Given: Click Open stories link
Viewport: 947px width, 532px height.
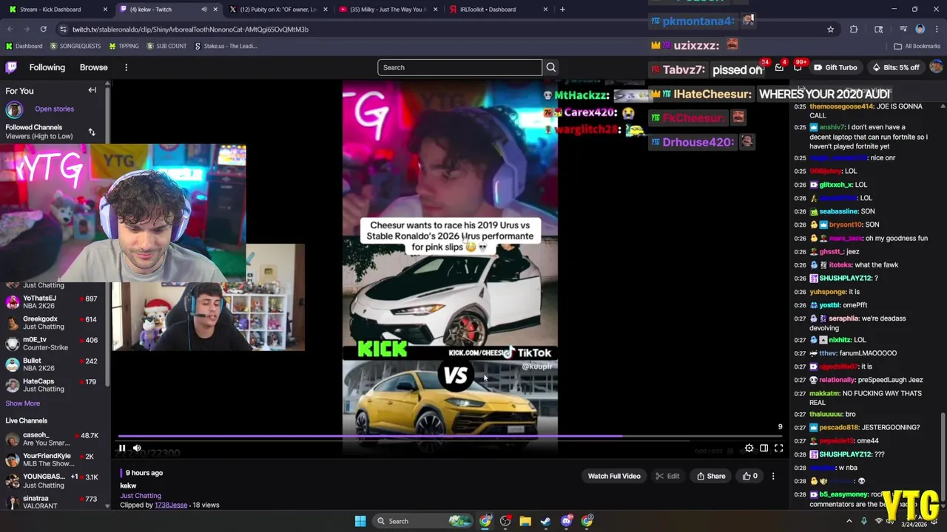Looking at the screenshot, I should [x=54, y=109].
